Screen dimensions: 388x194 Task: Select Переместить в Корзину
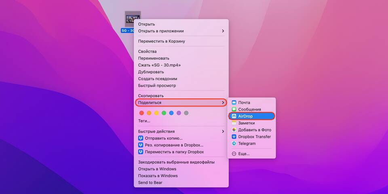(181, 41)
